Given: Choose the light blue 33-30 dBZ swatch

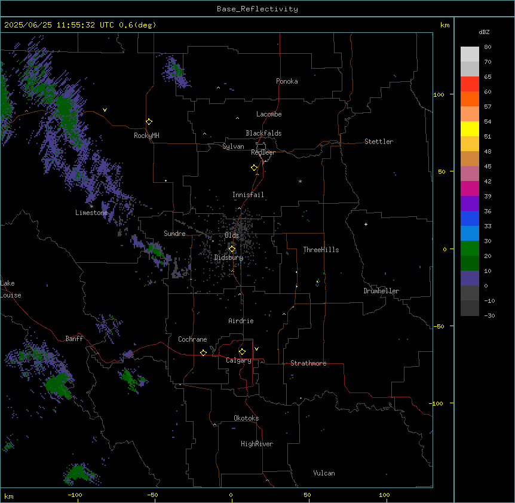Looking at the screenshot, I should tap(470, 233).
